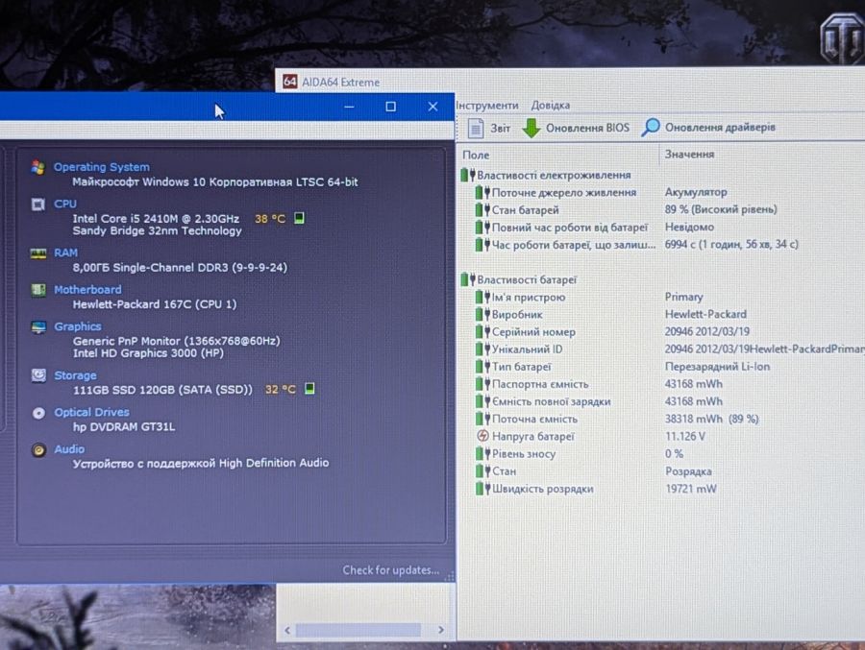Click the AIDA64 Extreme title bar logo
The width and height of the screenshot is (865, 650).
(x=290, y=82)
